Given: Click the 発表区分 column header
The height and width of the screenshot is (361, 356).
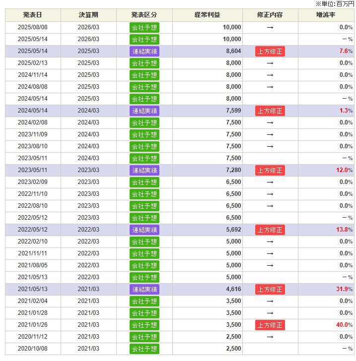Looking at the screenshot, I should 144,15.
